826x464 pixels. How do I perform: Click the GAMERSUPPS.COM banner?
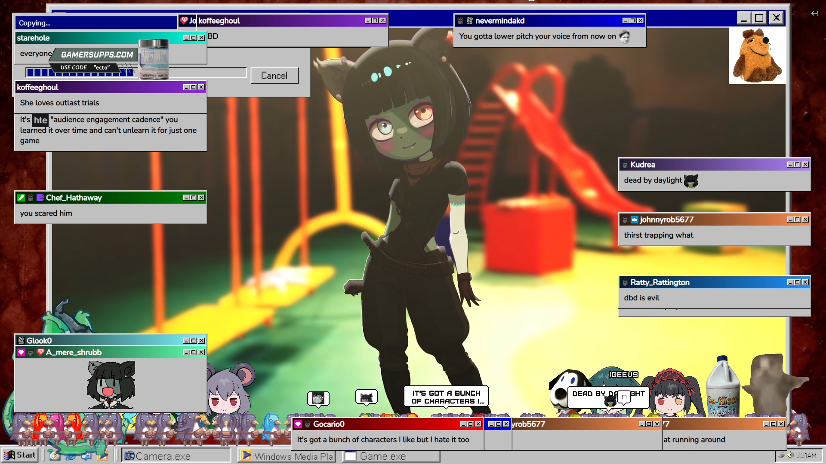coord(97,55)
